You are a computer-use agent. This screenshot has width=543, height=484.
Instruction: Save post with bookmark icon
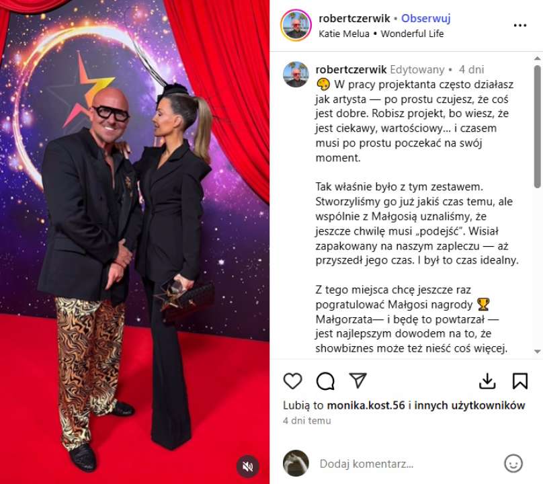519,381
